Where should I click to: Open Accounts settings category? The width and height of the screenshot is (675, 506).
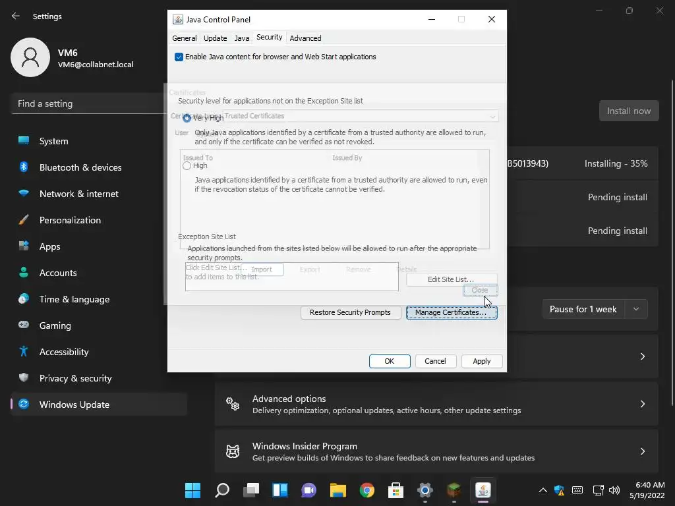(x=99, y=273)
